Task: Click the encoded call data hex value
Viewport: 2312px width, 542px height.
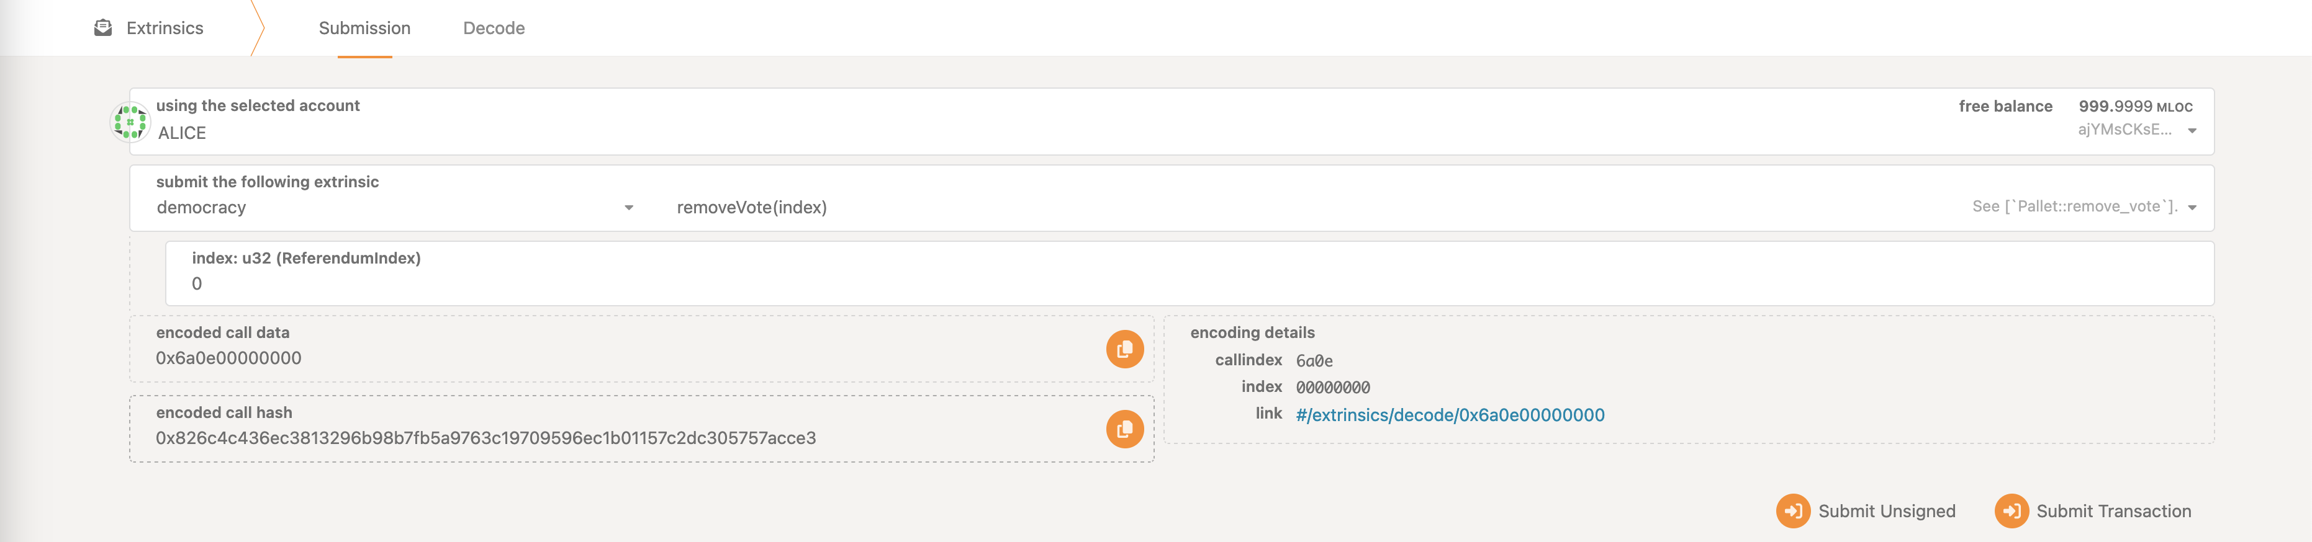Action: click(x=229, y=358)
